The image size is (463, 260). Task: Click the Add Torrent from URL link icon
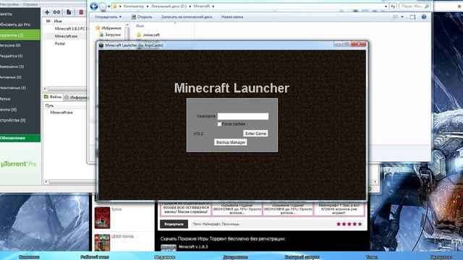click(x=56, y=12)
